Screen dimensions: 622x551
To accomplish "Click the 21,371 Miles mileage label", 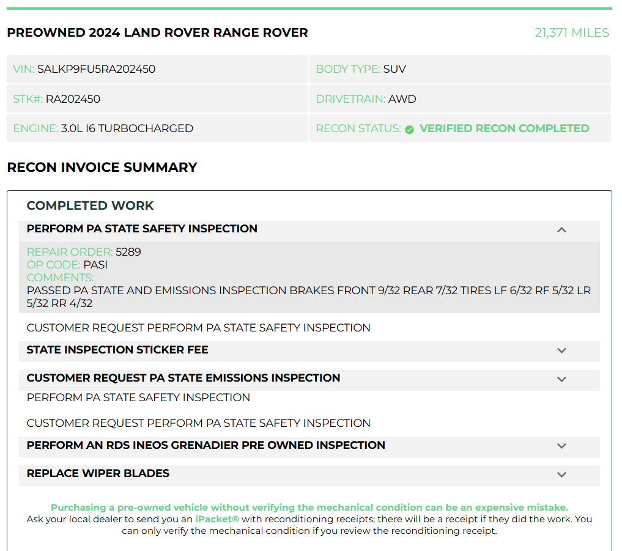I will (572, 32).
